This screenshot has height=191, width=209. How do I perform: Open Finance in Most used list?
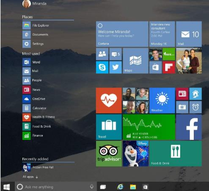click(33, 136)
